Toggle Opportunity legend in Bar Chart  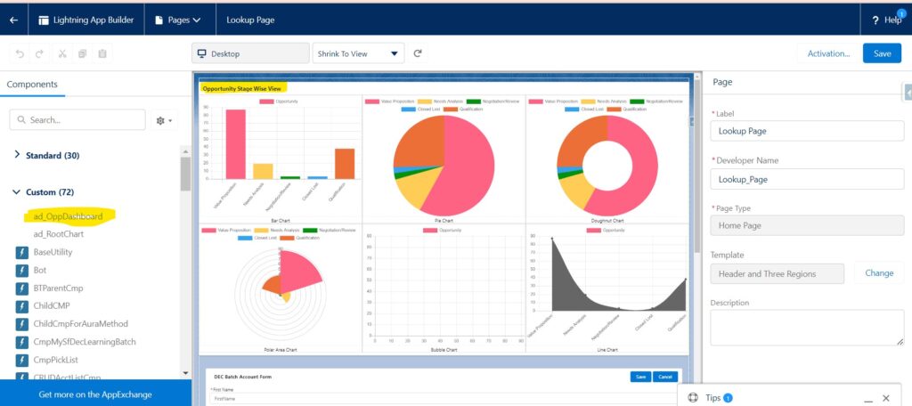(x=279, y=101)
